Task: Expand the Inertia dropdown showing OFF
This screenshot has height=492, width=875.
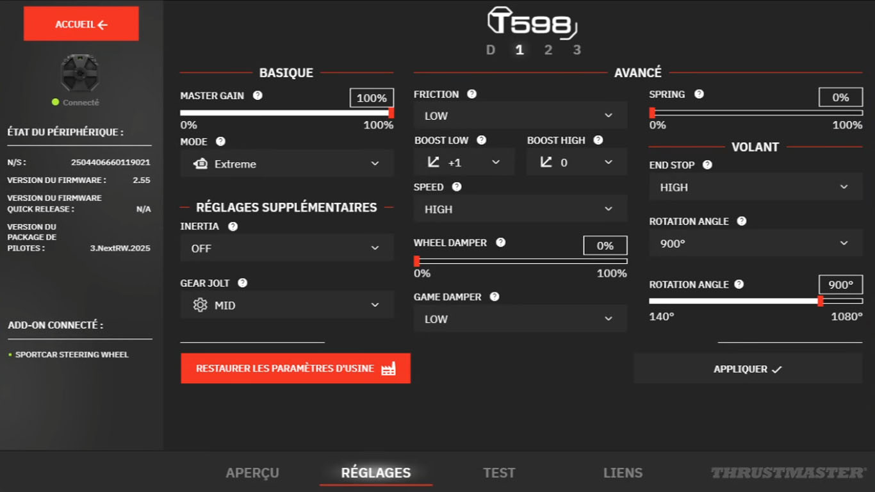Action: tap(287, 248)
